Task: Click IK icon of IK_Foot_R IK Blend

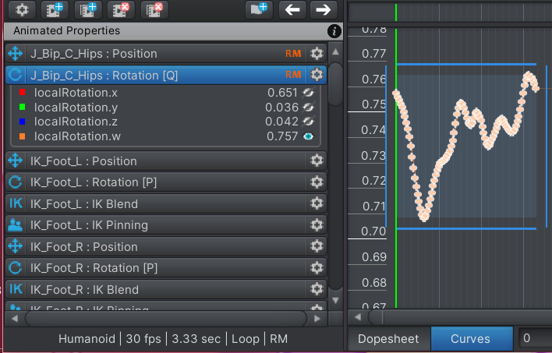Action: 16,289
